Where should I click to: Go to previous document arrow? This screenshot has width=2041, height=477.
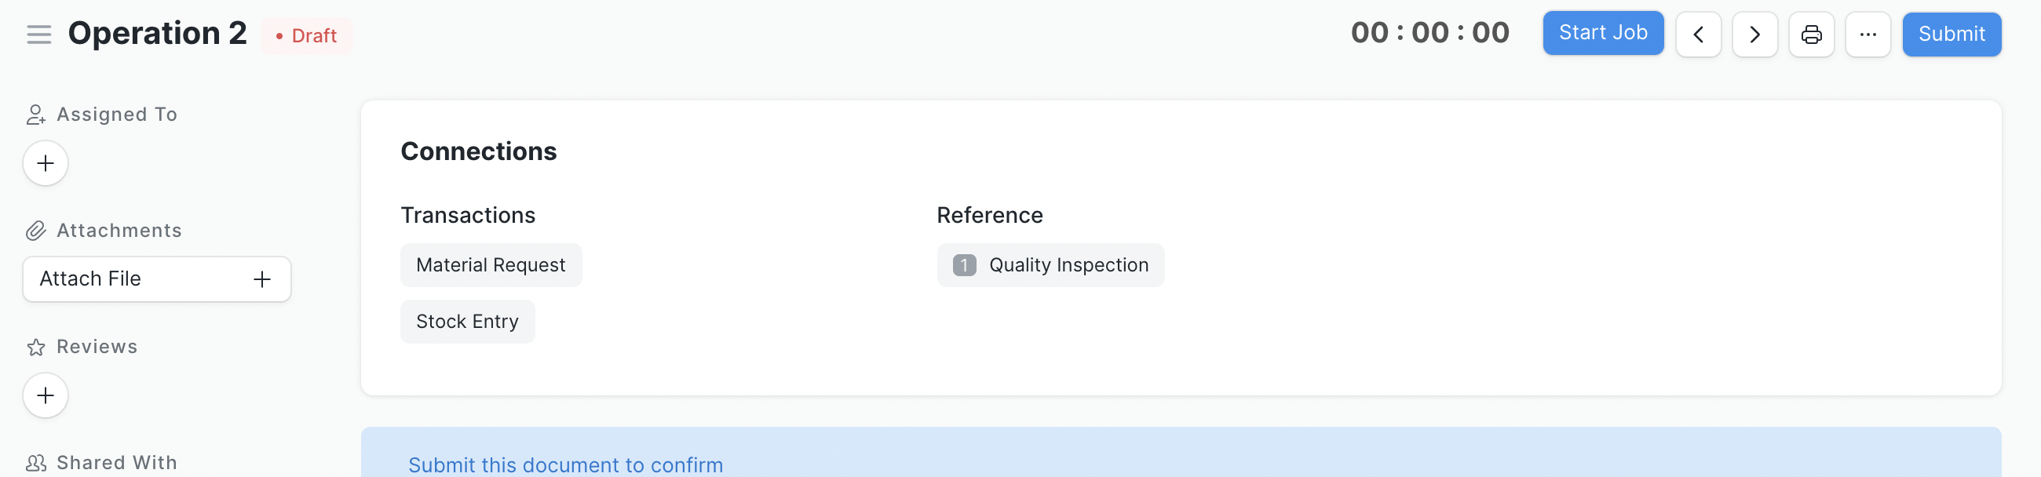[1698, 35]
